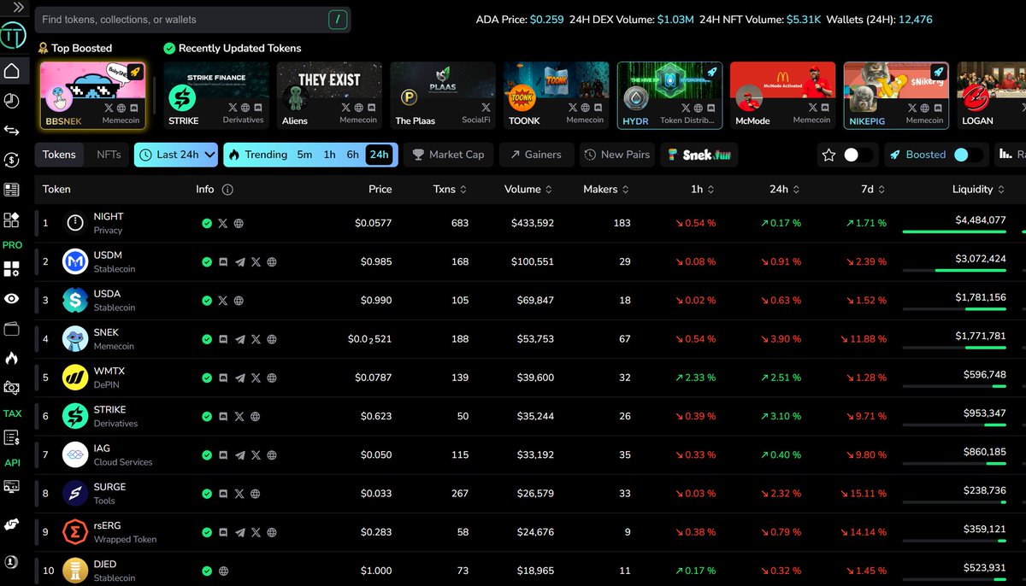Focus the Find tokens search field
The image size is (1026, 586).
coord(193,19)
